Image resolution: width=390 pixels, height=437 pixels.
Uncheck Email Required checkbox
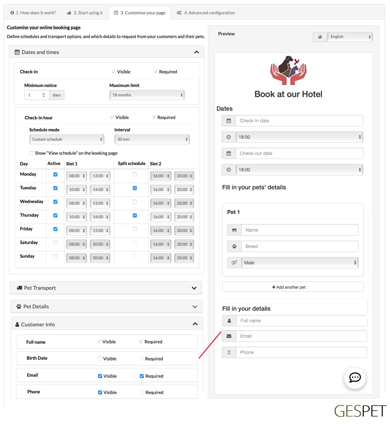coord(142,376)
